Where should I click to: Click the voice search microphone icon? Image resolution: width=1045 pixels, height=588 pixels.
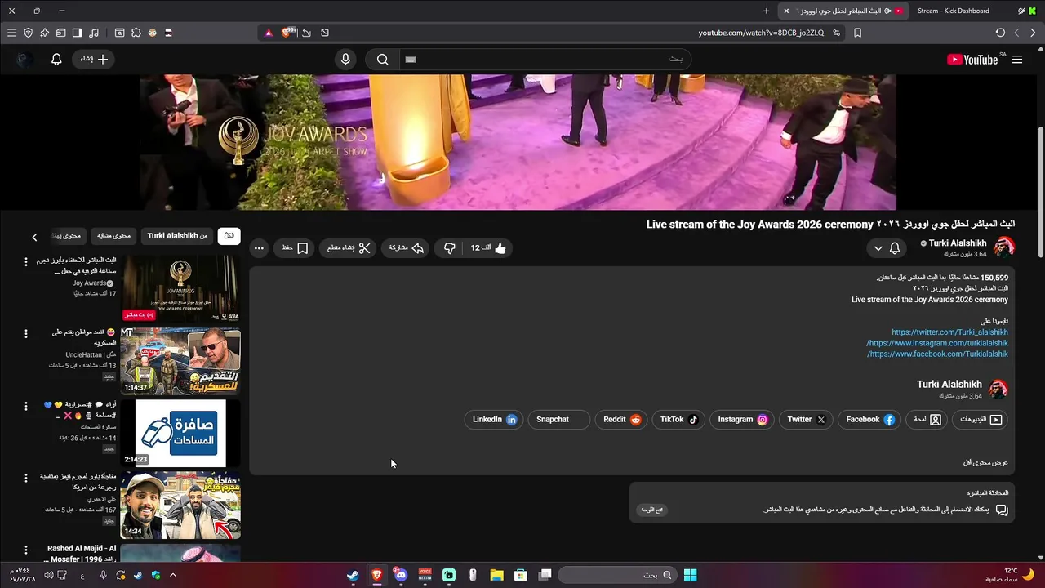click(345, 60)
